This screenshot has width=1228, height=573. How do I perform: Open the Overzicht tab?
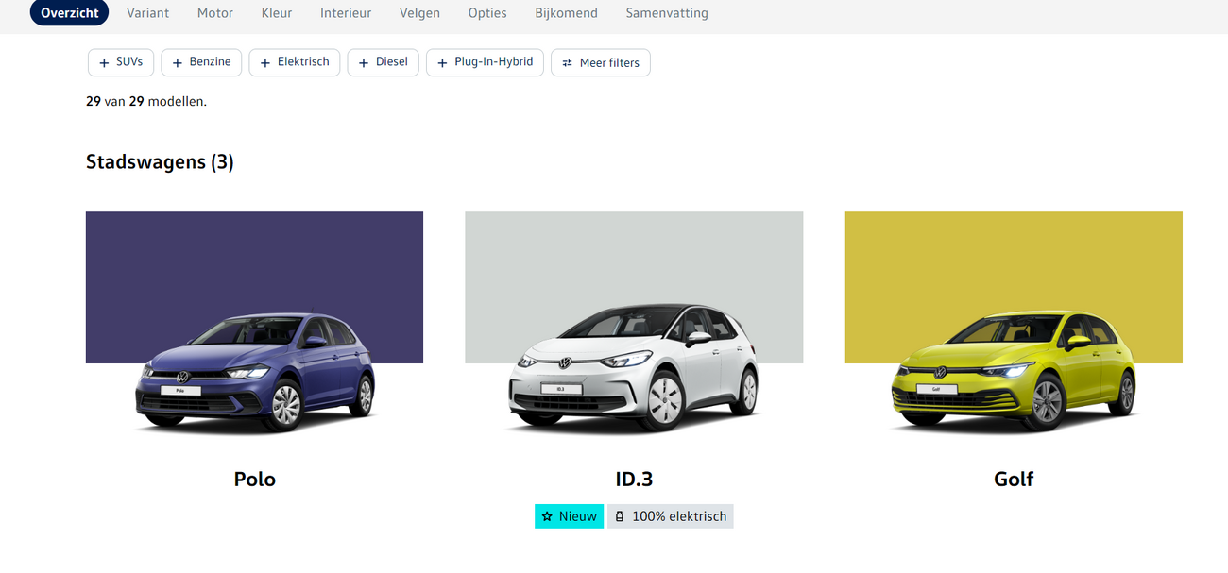(70, 12)
